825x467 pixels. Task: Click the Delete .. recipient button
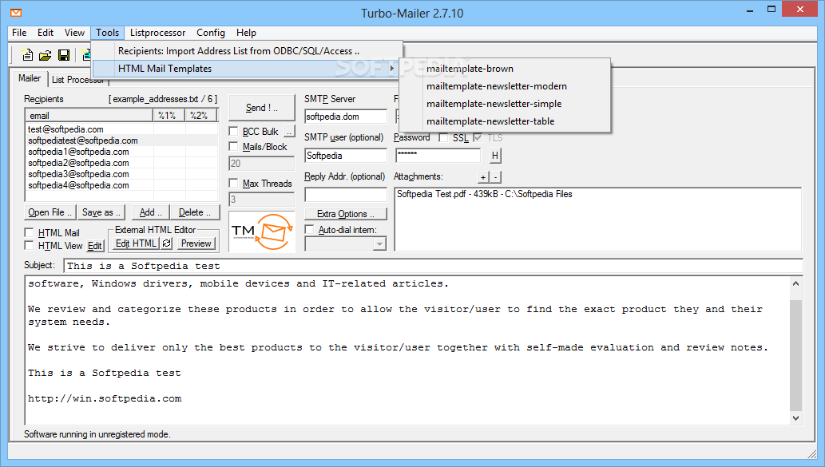coord(195,212)
